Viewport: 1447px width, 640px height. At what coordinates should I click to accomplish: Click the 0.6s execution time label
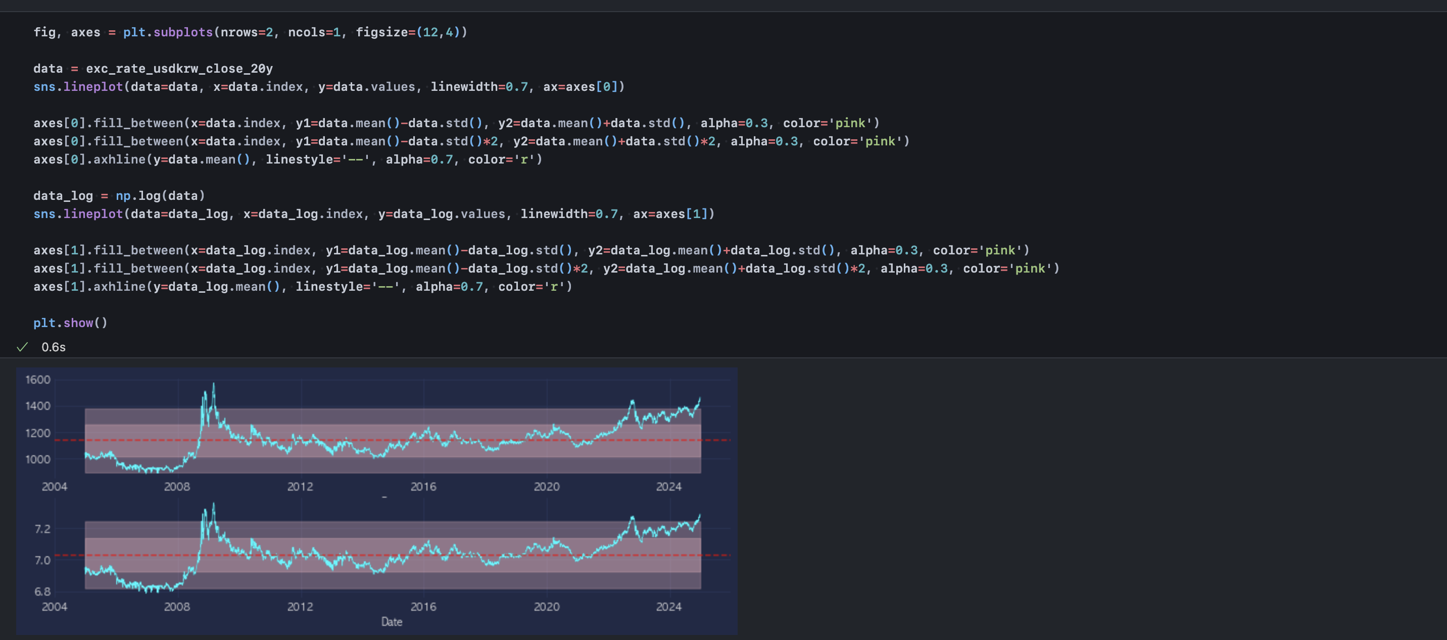point(54,347)
